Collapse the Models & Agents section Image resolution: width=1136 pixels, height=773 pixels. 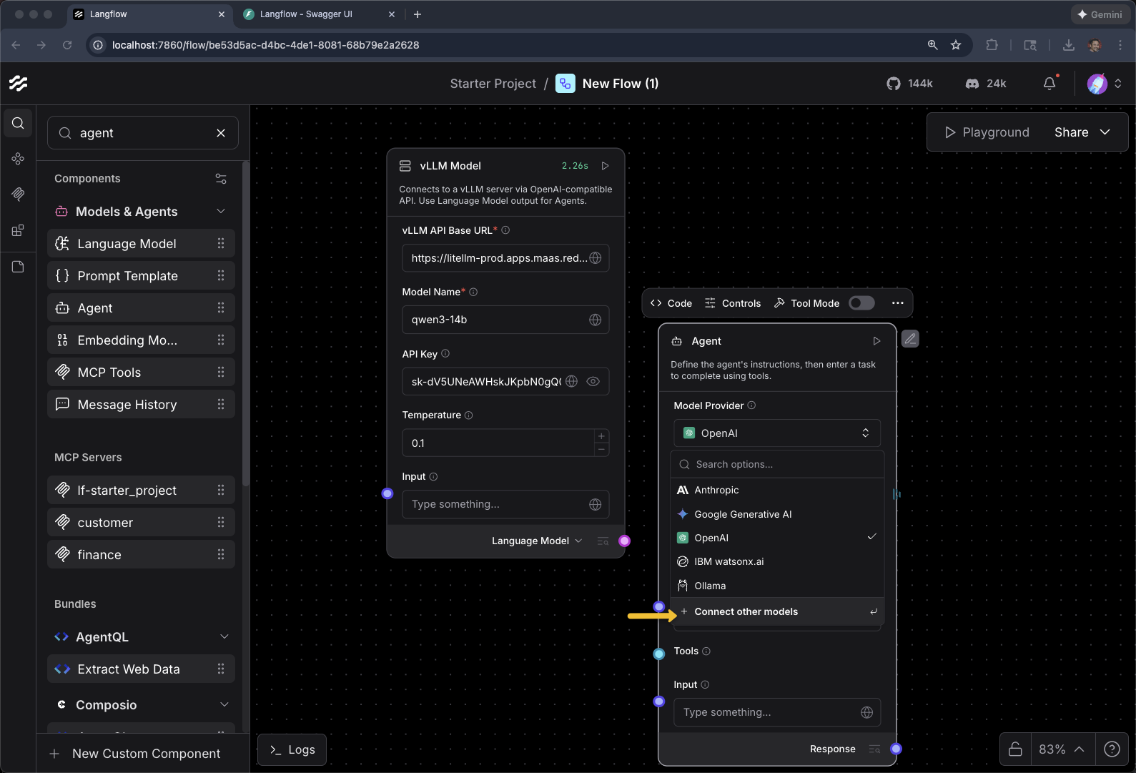221,212
